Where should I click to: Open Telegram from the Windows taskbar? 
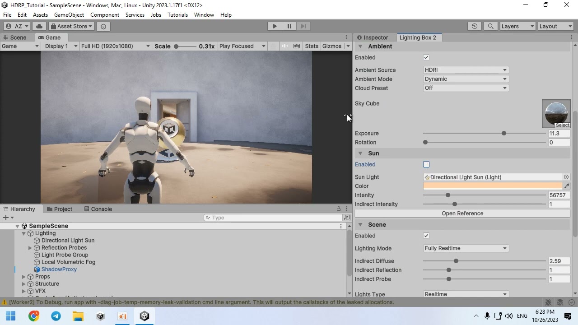[x=56, y=316]
